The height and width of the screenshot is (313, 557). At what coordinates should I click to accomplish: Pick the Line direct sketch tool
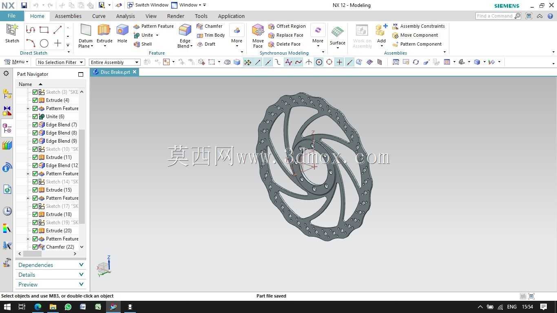(x=57, y=30)
